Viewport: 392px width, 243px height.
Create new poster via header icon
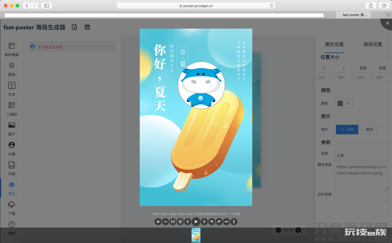[74, 27]
